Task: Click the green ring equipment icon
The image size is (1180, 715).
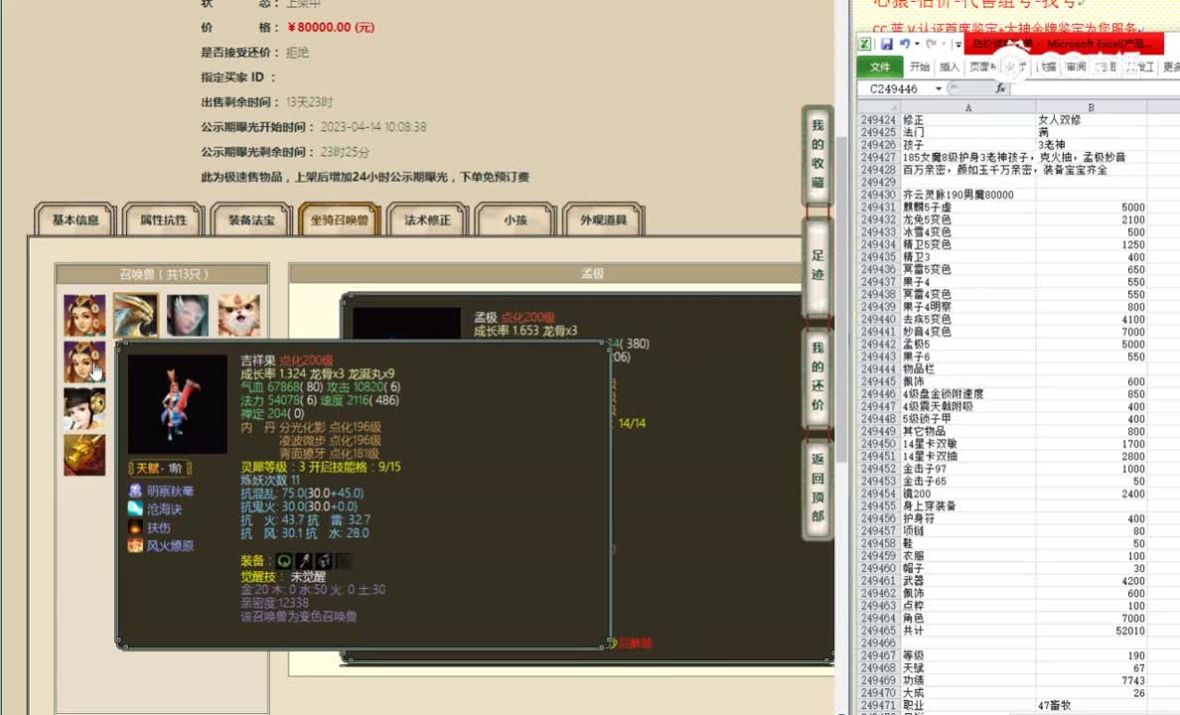Action: coord(284,561)
